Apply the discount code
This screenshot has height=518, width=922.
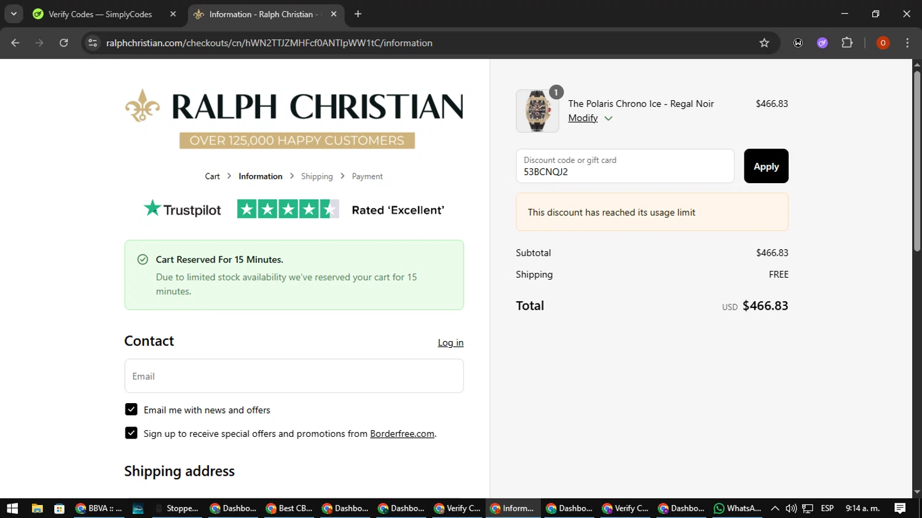(x=766, y=166)
